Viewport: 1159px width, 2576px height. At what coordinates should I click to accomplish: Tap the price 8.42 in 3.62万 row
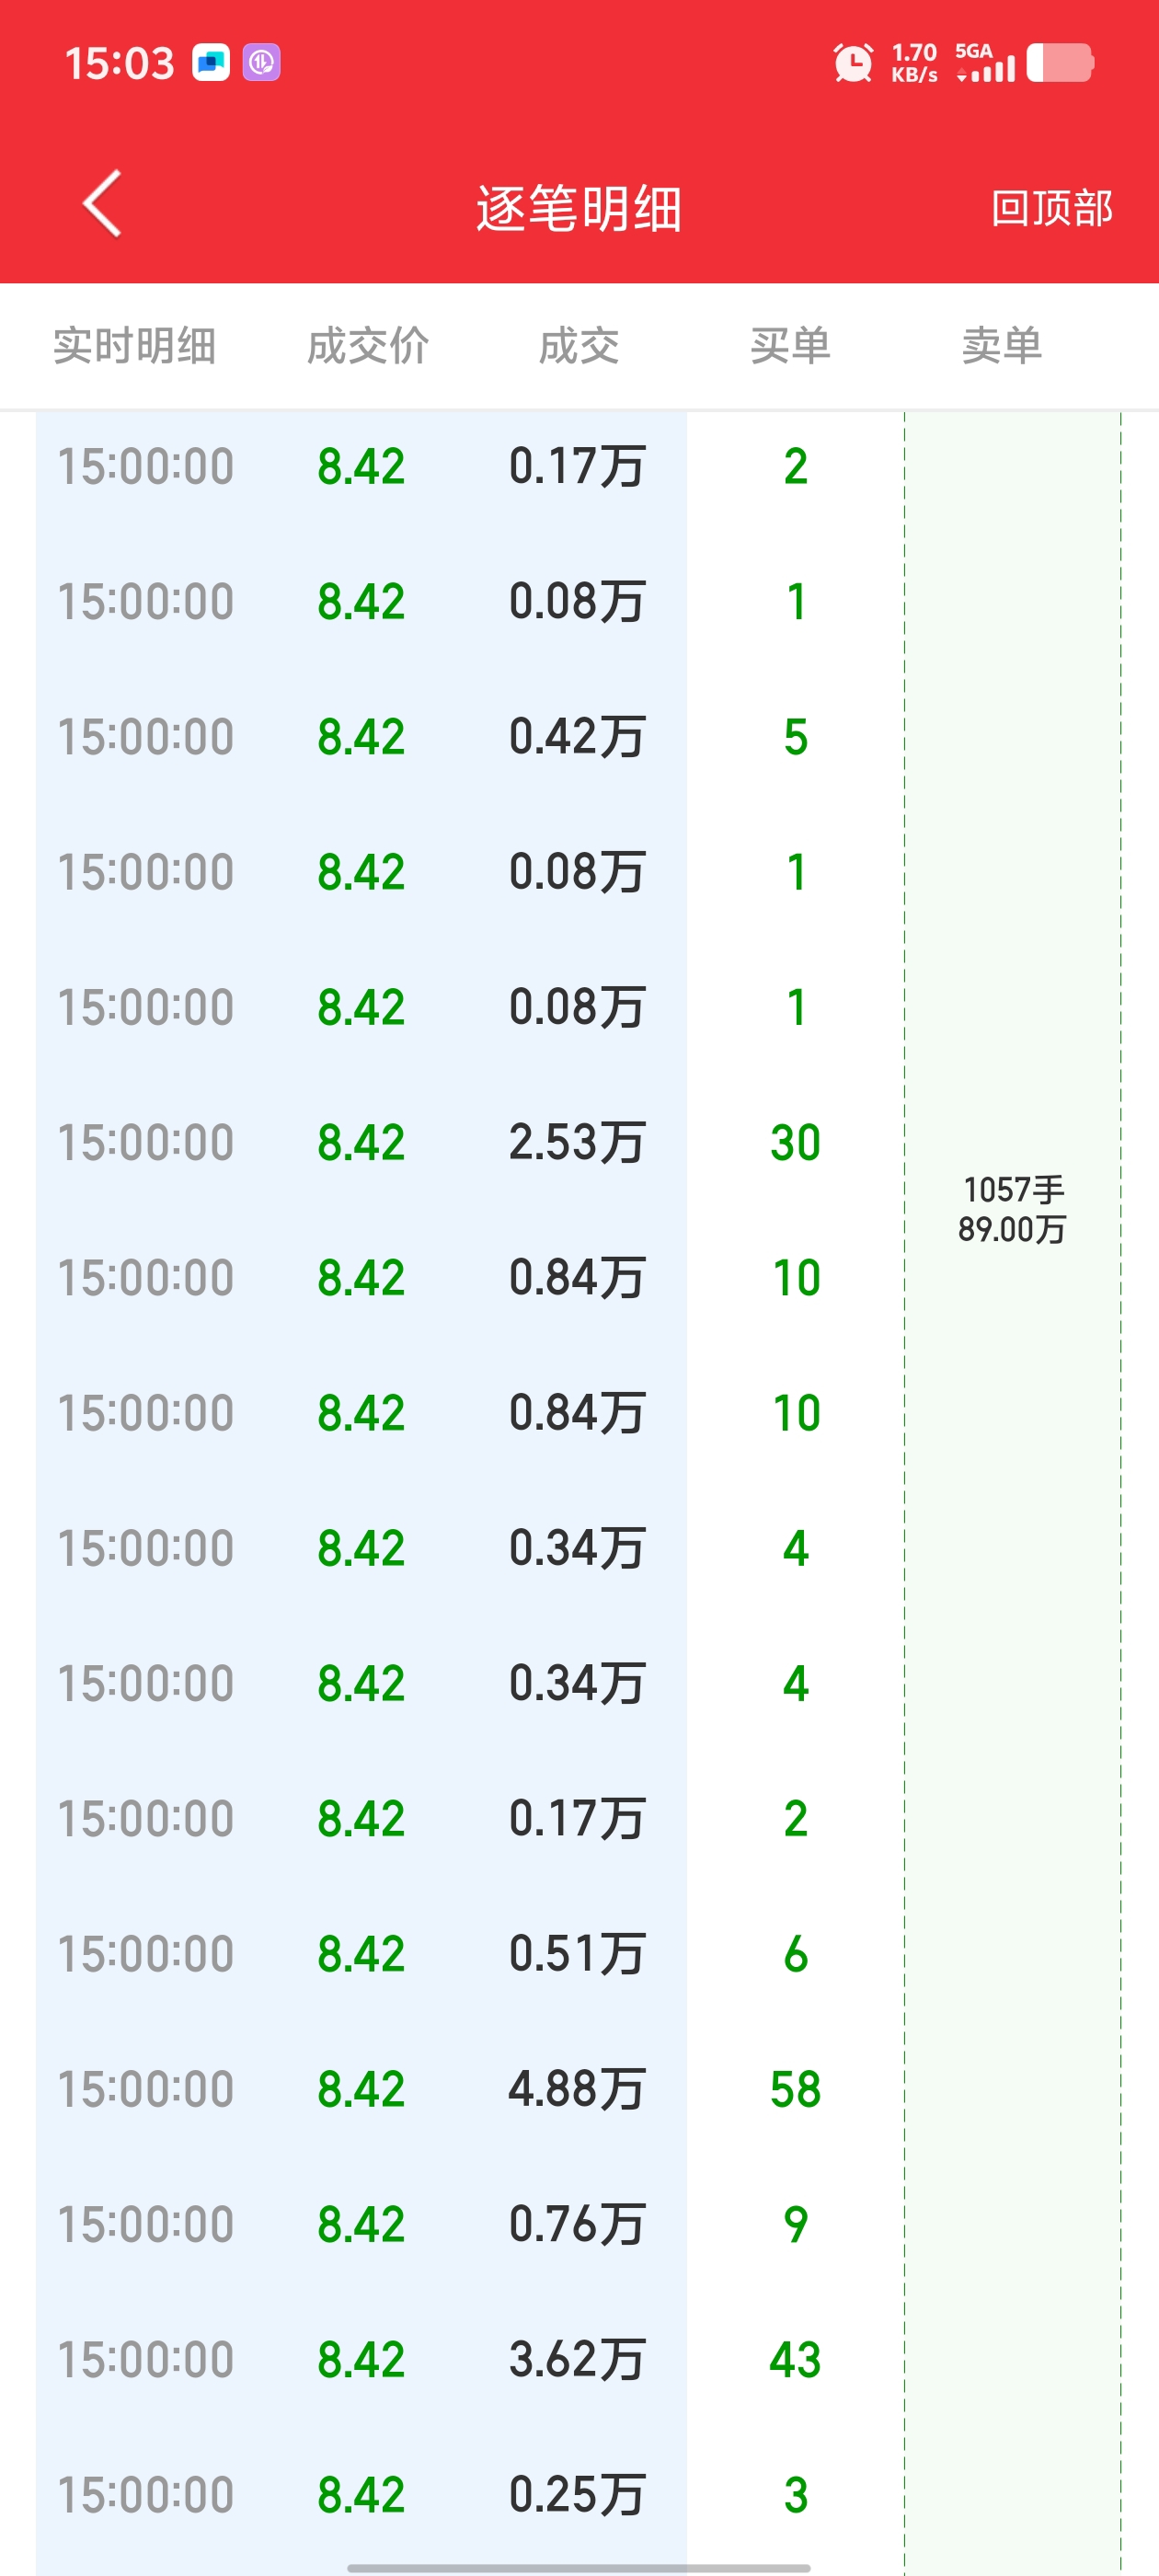coord(361,2360)
